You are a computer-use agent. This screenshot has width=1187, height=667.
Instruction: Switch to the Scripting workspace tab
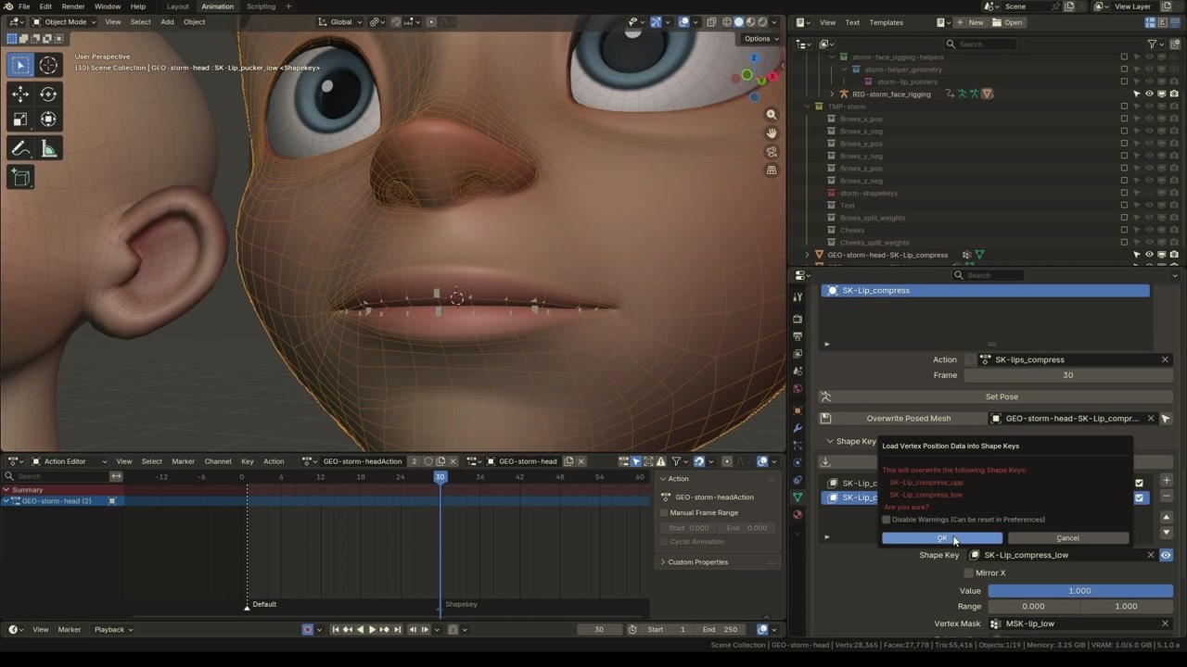click(x=261, y=6)
